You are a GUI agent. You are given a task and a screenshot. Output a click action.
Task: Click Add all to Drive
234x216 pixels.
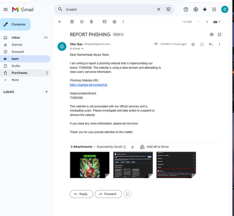click(154, 147)
